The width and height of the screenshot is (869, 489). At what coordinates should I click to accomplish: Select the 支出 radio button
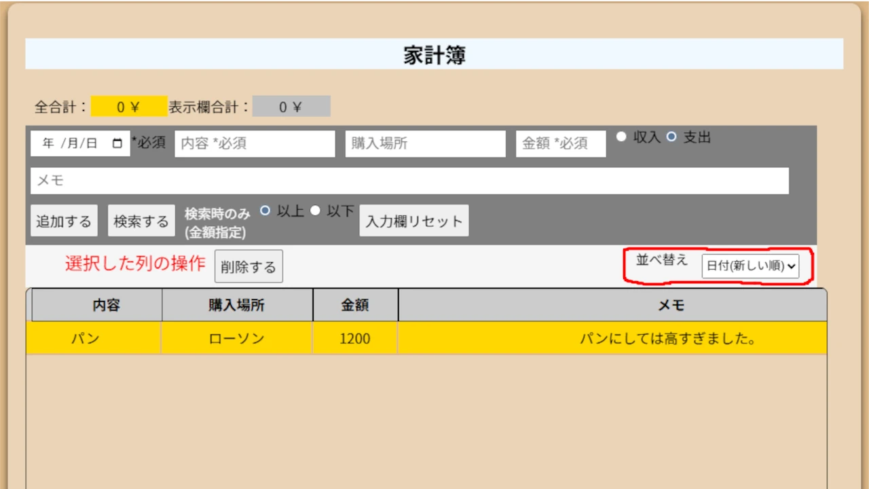tap(671, 137)
